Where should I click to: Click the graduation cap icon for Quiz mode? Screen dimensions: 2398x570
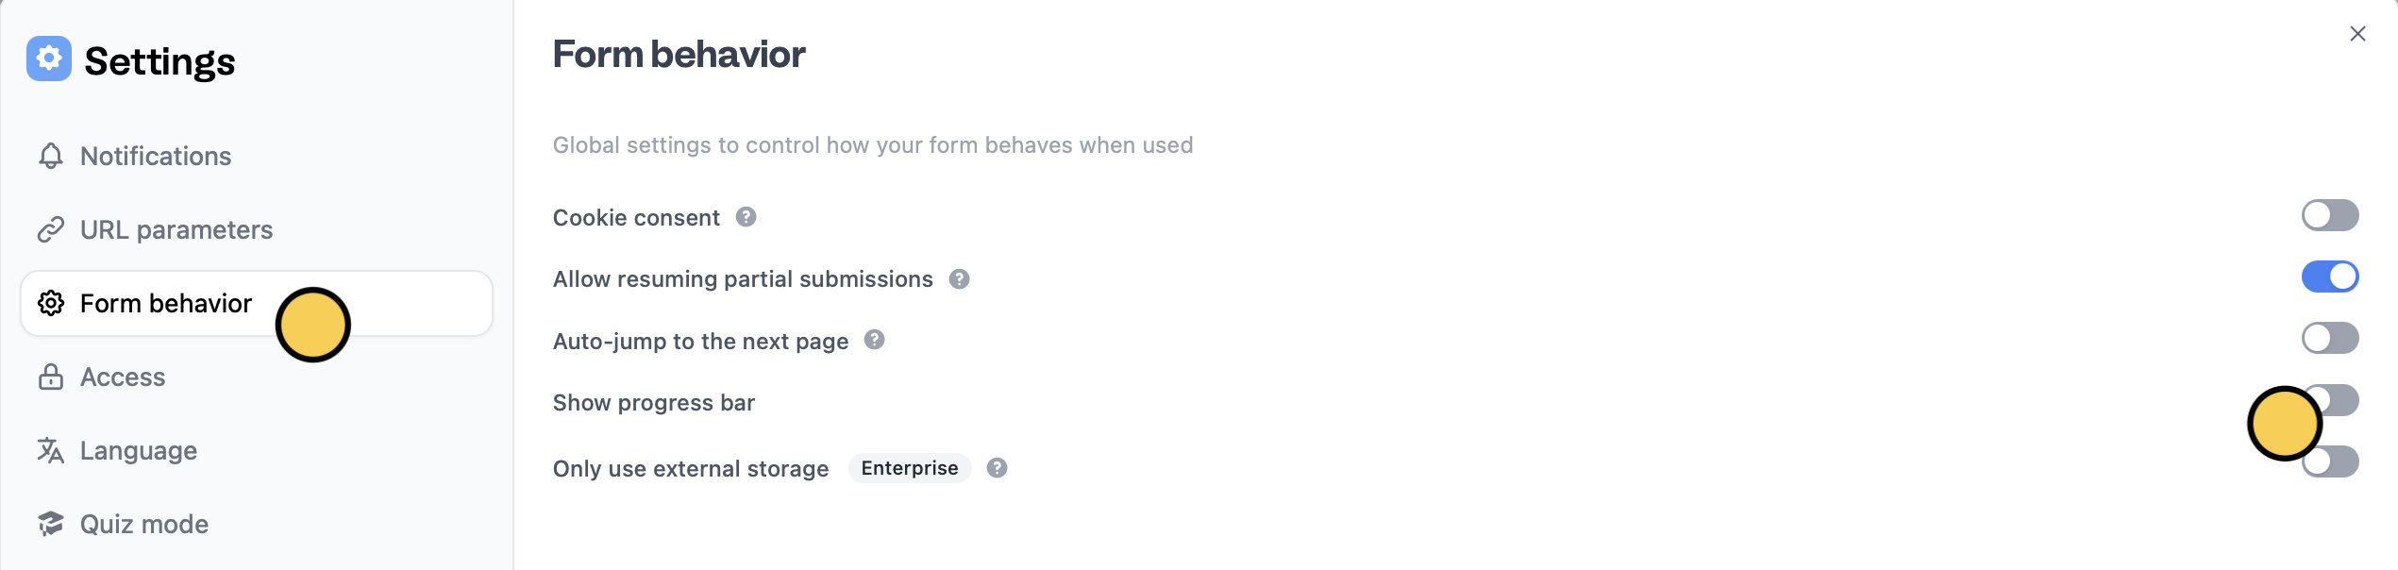(51, 524)
